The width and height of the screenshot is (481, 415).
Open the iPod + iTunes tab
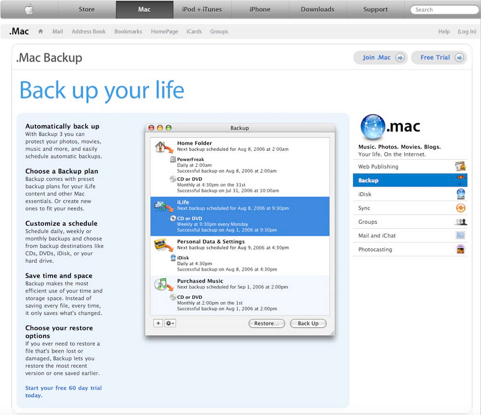tap(202, 10)
